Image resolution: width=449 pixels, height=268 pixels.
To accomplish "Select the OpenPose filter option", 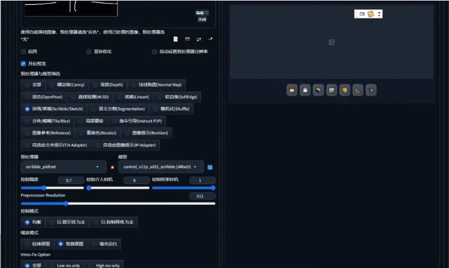I will [x=43, y=97].
